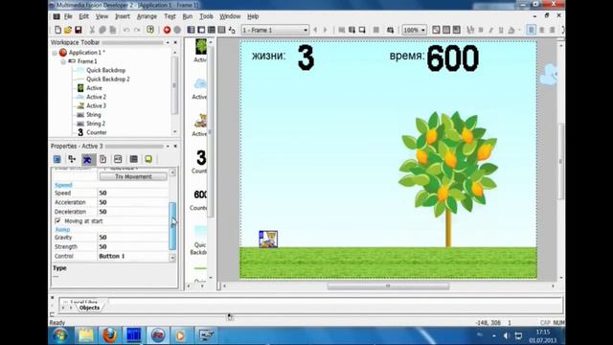Screen dimensions: 613x345
Task: Edit the Acceleration value field
Action: (x=133, y=202)
